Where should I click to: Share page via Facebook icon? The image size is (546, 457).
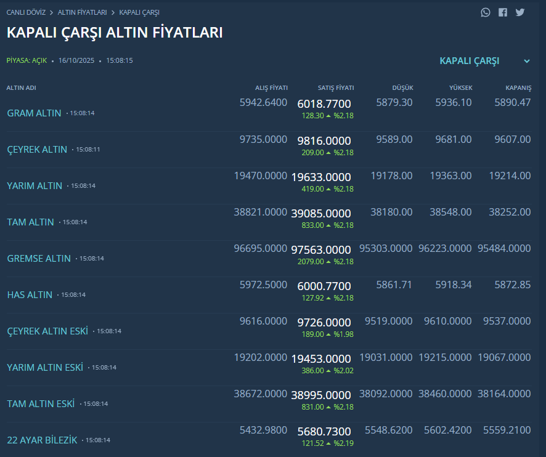pyautogui.click(x=503, y=12)
